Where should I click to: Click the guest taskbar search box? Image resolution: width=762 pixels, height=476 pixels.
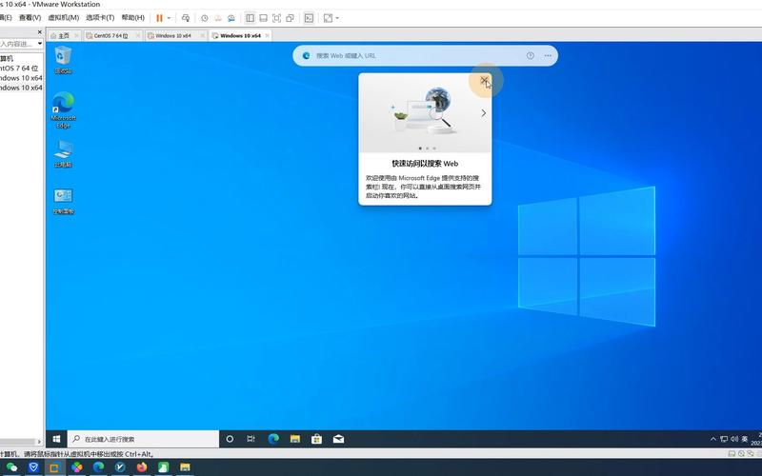pyautogui.click(x=143, y=439)
